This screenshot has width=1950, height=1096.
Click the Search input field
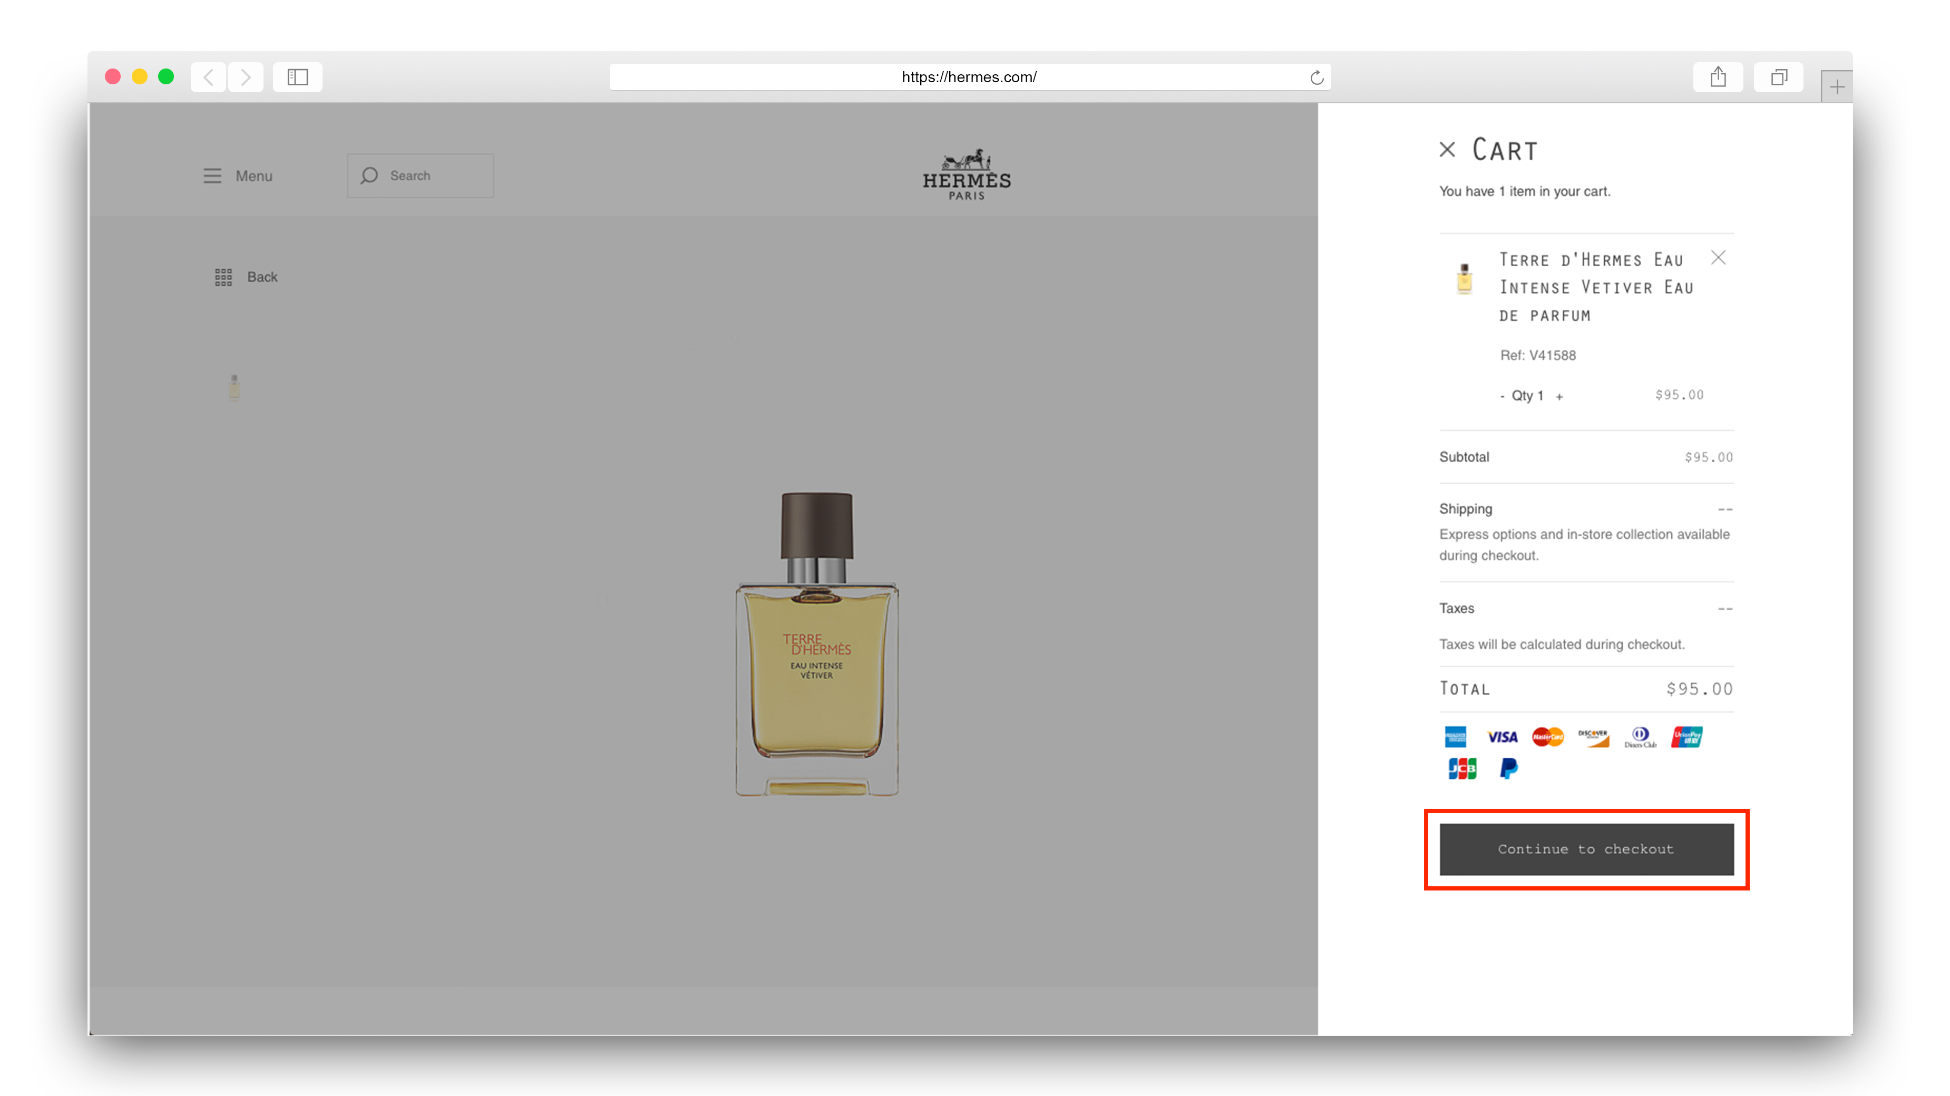pos(420,175)
